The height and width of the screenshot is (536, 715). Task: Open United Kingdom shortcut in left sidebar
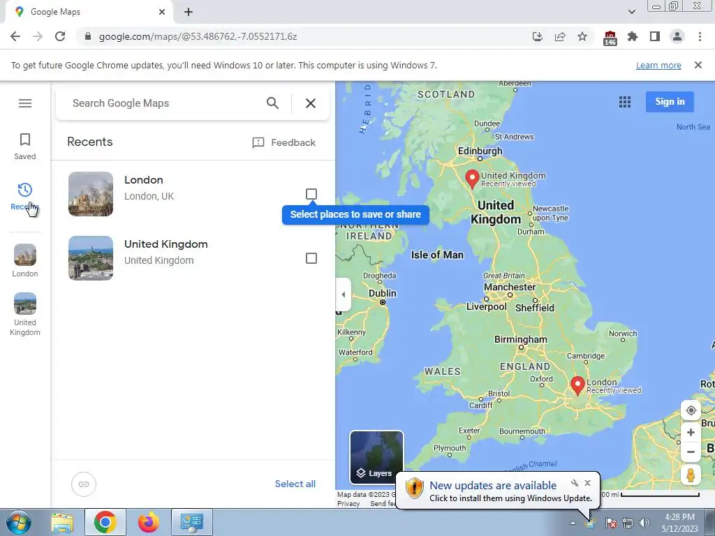click(25, 315)
